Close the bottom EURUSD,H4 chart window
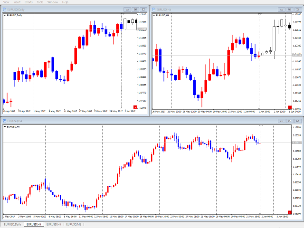The width and height of the screenshot is (304, 228). click(x=298, y=121)
